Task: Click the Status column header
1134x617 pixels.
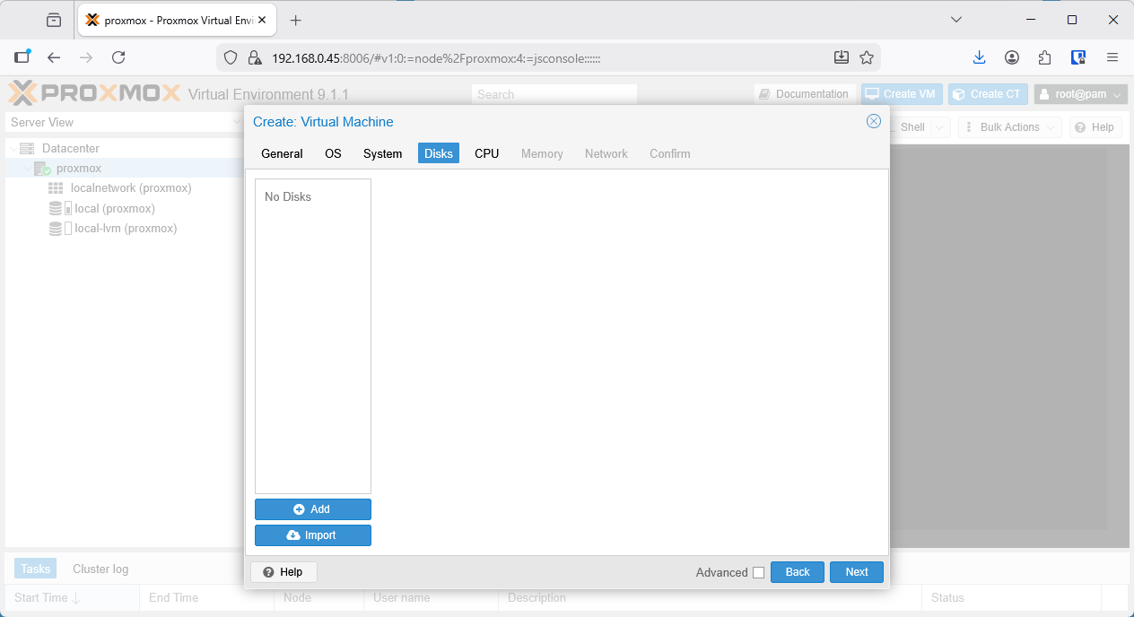Action: (x=1011, y=597)
